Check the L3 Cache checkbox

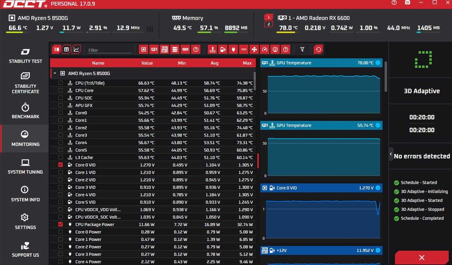pyautogui.click(x=60, y=157)
